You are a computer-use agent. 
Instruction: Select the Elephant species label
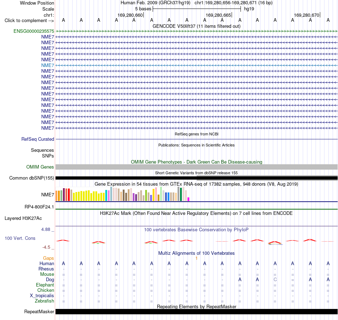point(45,285)
